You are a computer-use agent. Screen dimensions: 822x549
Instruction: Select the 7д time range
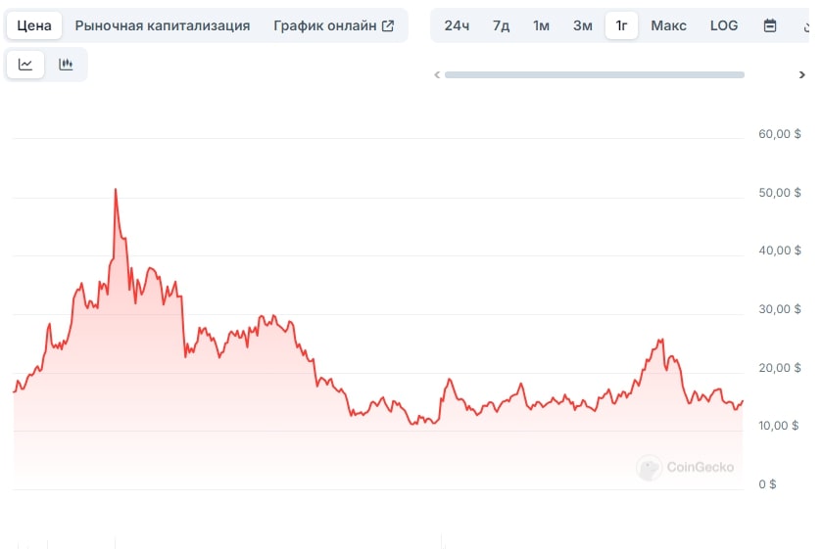click(x=501, y=25)
